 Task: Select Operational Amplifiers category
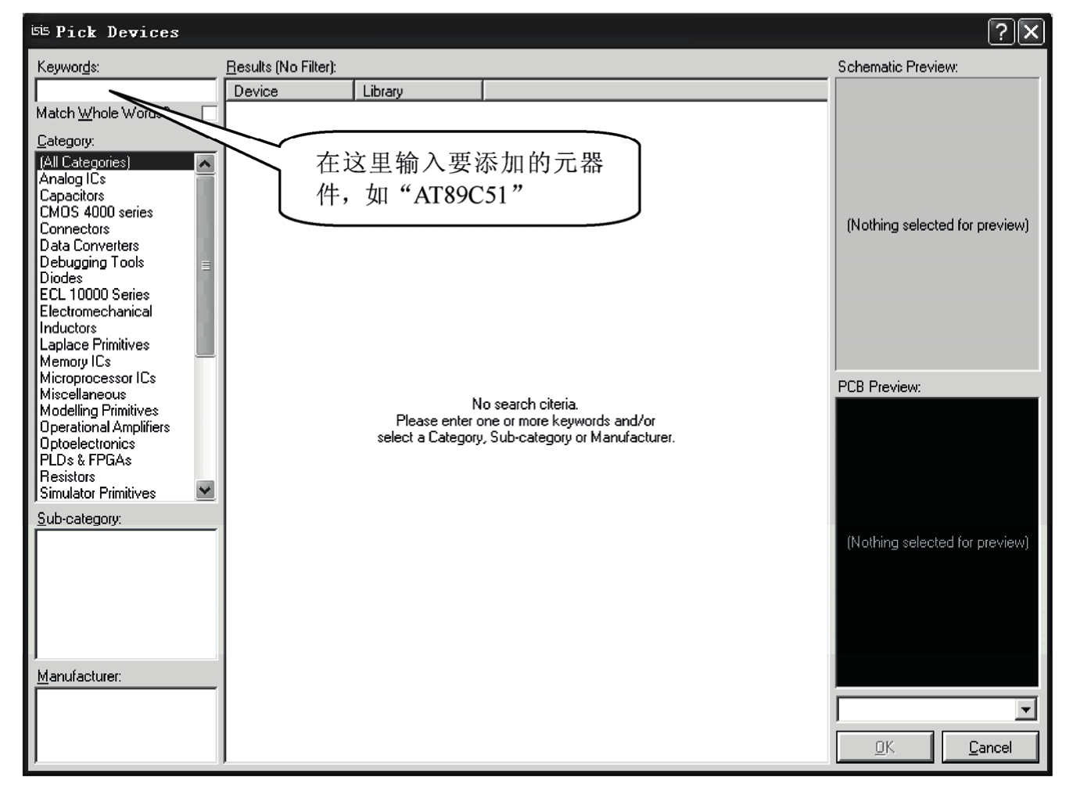[x=105, y=427]
